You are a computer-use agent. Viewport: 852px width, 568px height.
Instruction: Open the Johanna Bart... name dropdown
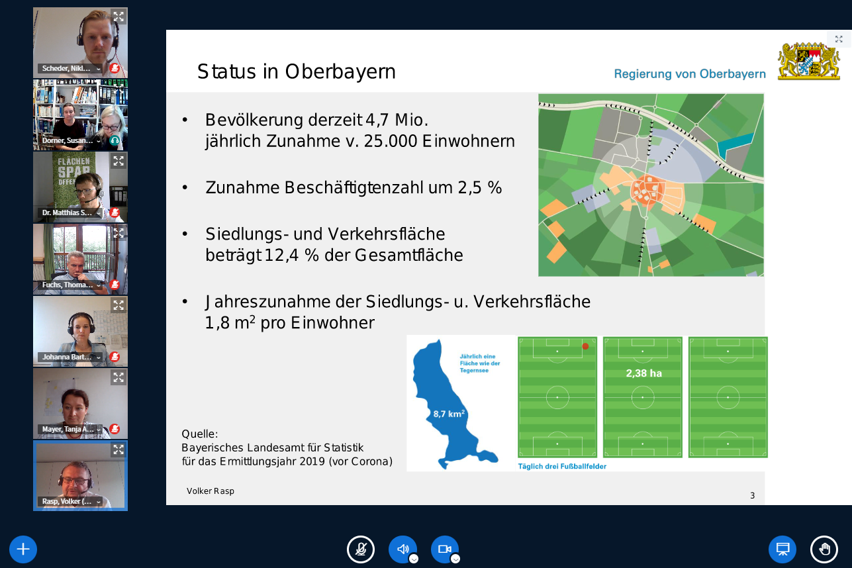point(71,357)
